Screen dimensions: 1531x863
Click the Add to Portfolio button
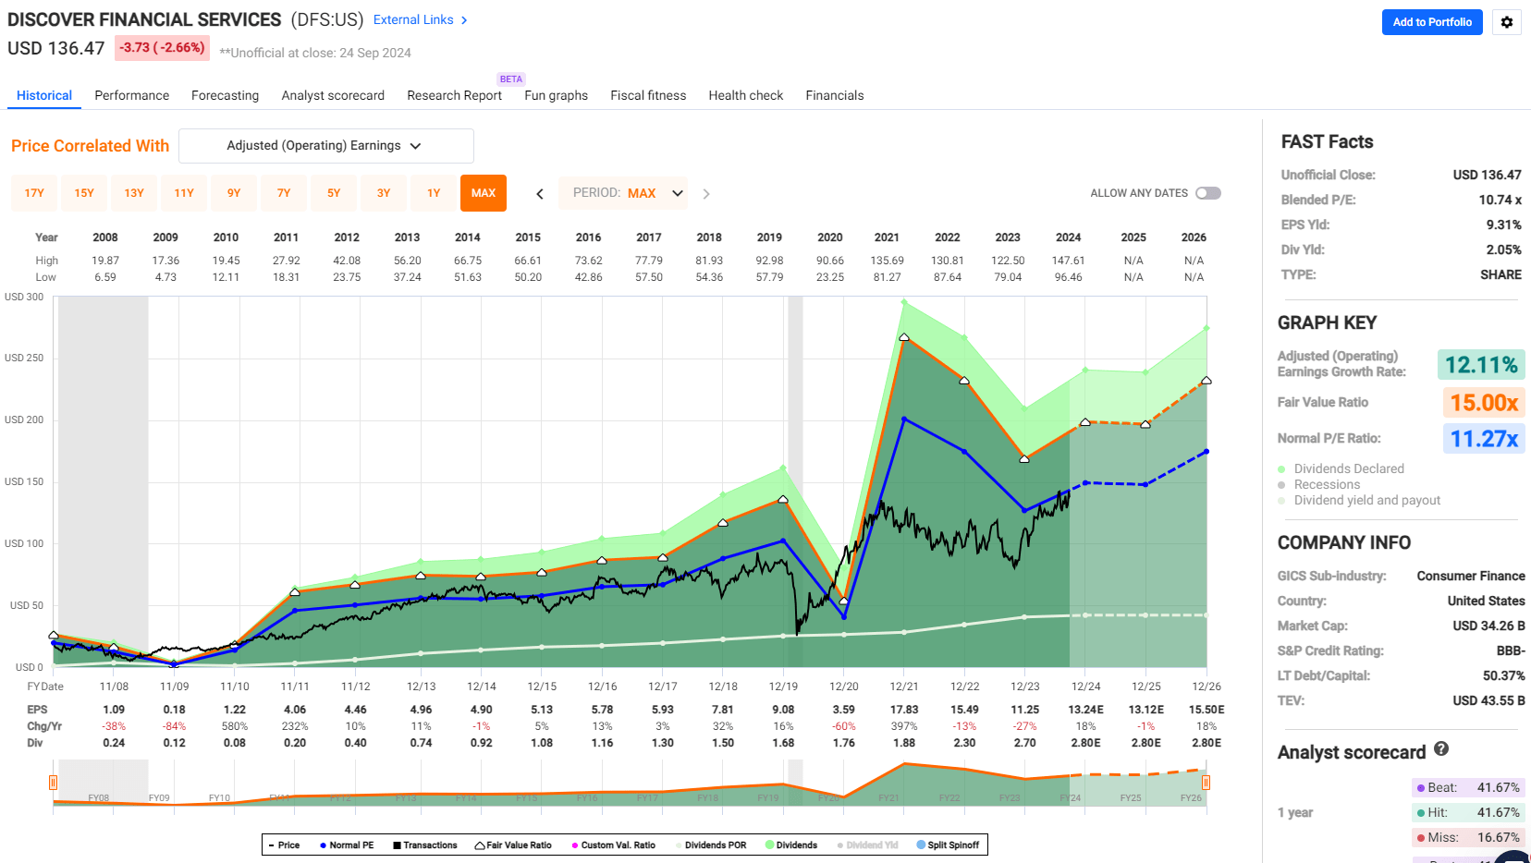pyautogui.click(x=1432, y=21)
